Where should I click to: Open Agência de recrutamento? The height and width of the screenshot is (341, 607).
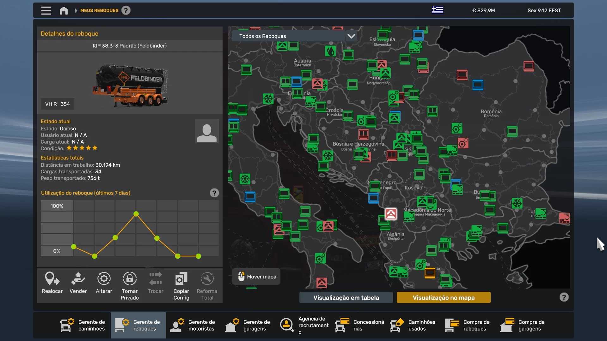304,325
